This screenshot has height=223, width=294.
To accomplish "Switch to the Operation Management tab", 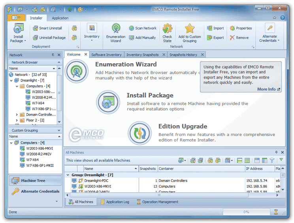I will [158, 202].
